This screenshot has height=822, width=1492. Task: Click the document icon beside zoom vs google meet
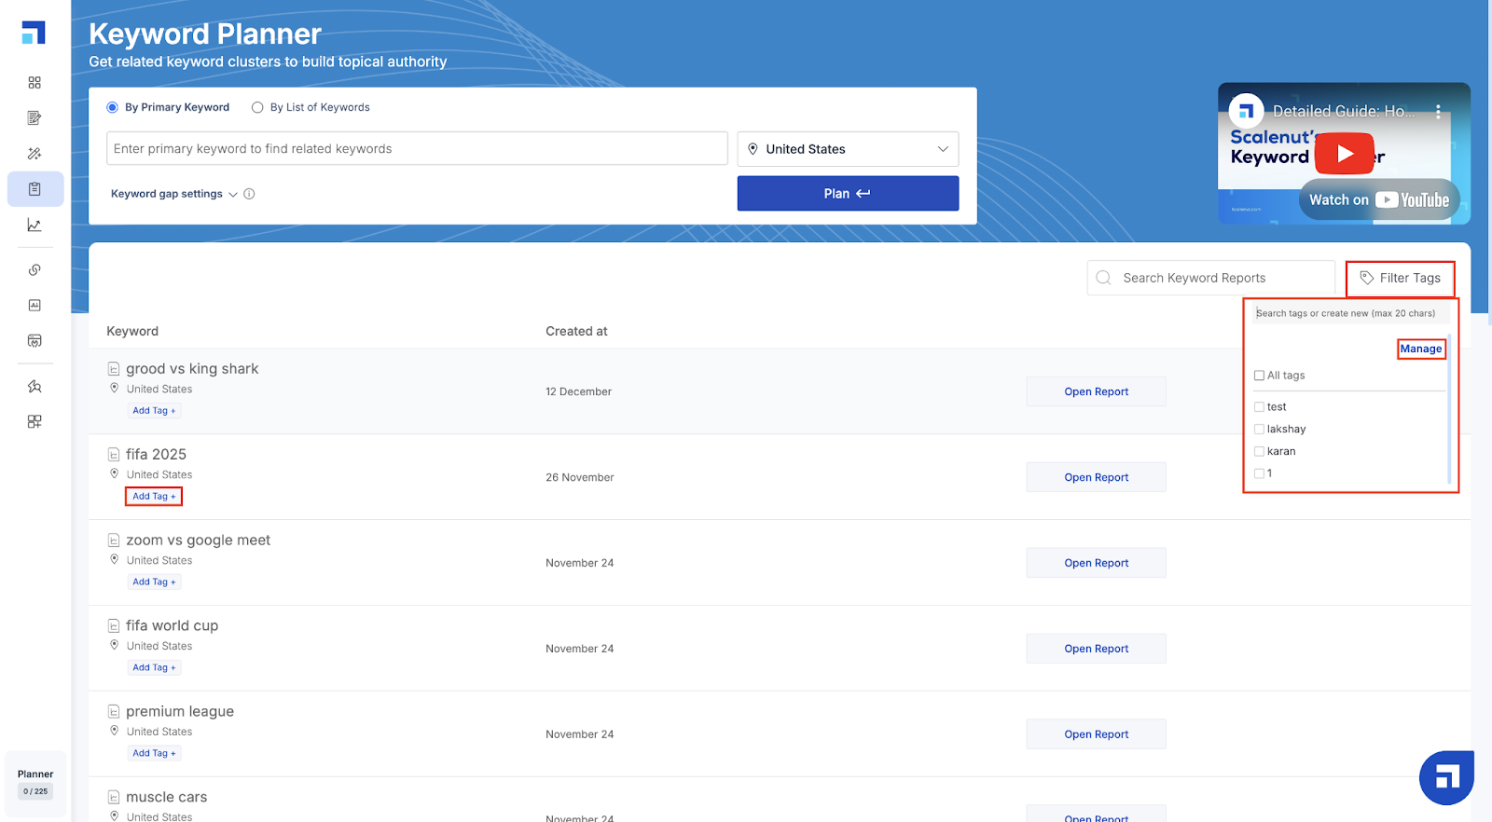pyautogui.click(x=114, y=541)
